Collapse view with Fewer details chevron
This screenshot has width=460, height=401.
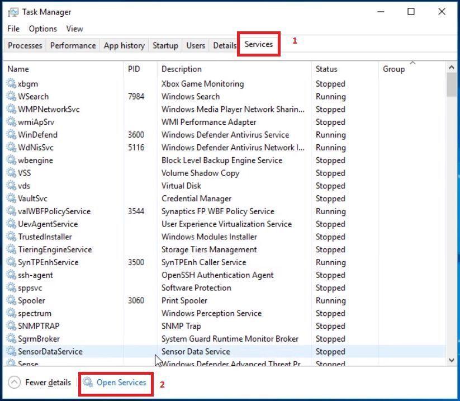click(x=14, y=382)
